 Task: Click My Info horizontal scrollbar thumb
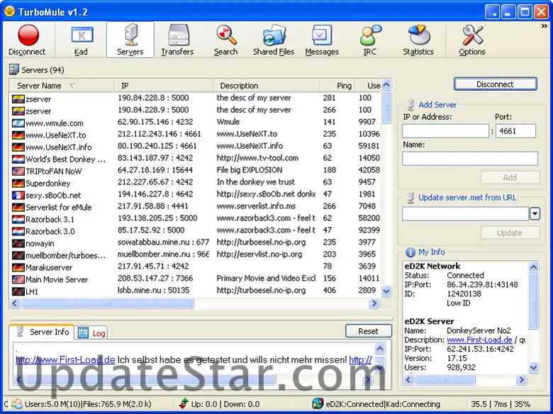(x=445, y=380)
